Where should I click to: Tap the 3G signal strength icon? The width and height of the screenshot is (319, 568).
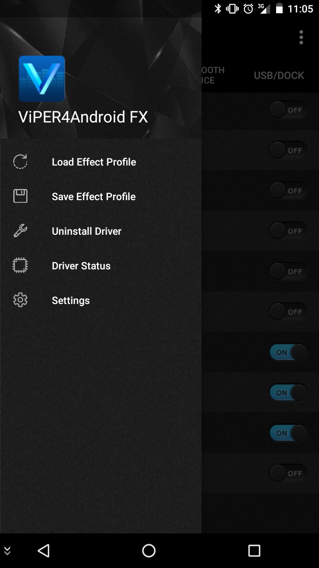(x=264, y=9)
